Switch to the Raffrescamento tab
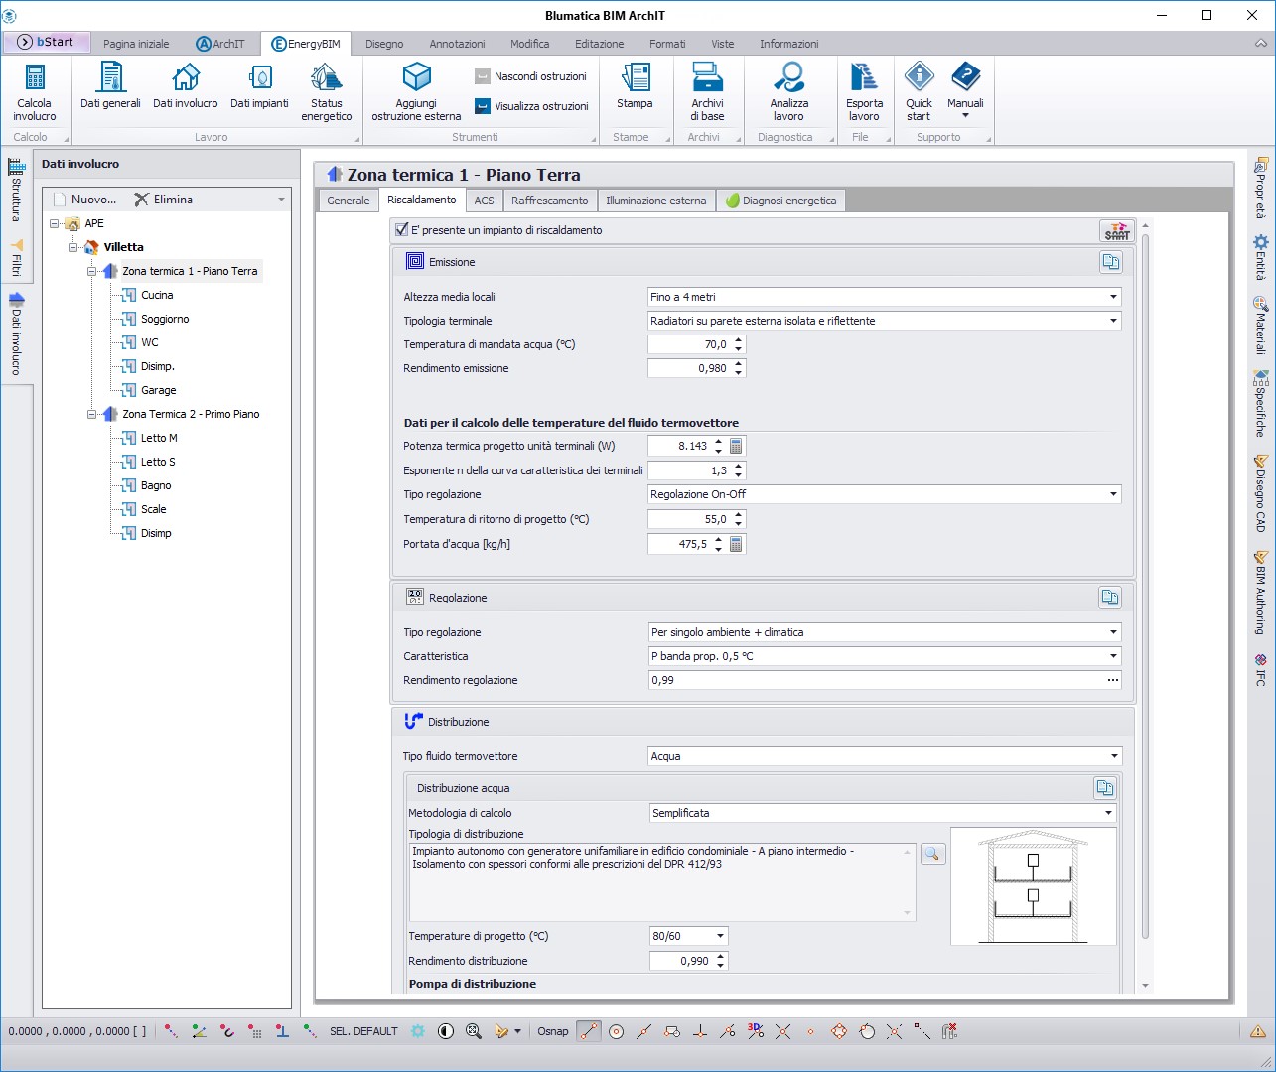 click(549, 201)
